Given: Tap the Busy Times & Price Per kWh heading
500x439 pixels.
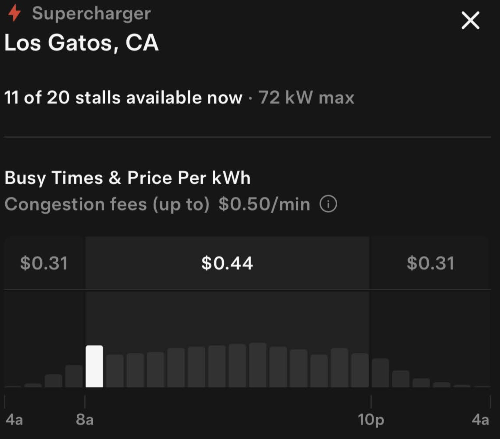Looking at the screenshot, I should (127, 178).
